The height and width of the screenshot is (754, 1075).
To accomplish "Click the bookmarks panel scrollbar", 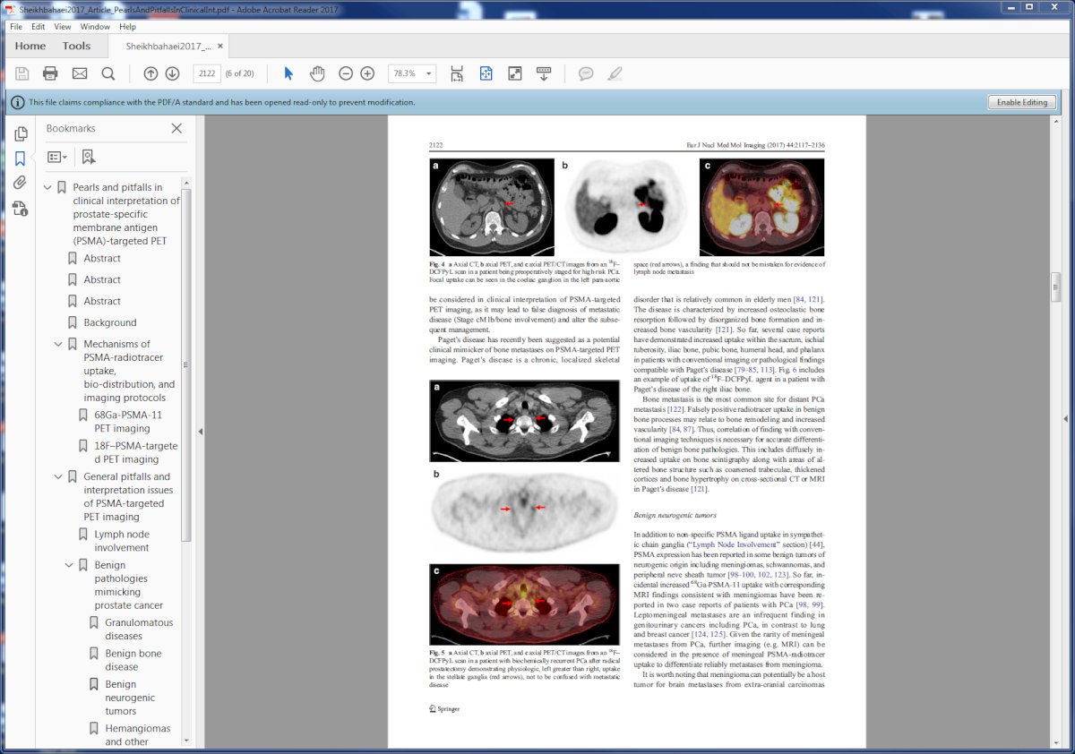I will pyautogui.click(x=185, y=364).
